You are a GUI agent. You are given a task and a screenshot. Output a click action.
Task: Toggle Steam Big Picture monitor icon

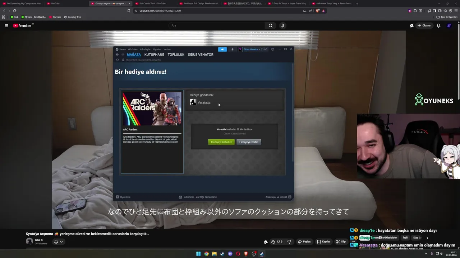(272, 49)
